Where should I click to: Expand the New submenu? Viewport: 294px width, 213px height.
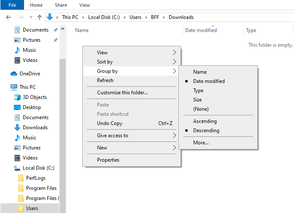click(132, 147)
